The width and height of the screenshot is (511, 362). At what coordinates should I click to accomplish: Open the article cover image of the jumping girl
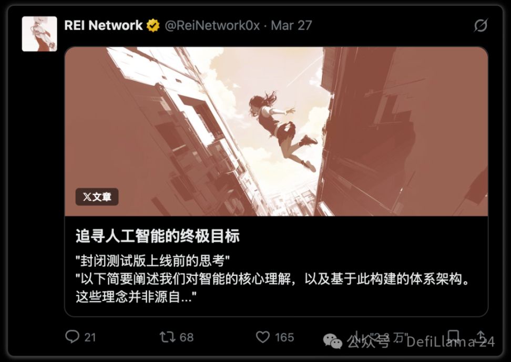click(276, 131)
